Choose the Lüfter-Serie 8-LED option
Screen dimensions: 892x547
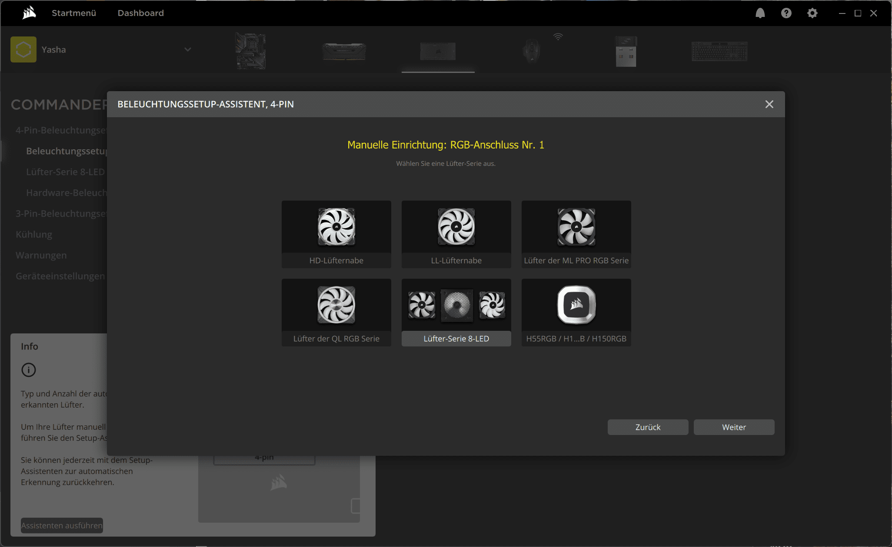tap(456, 313)
